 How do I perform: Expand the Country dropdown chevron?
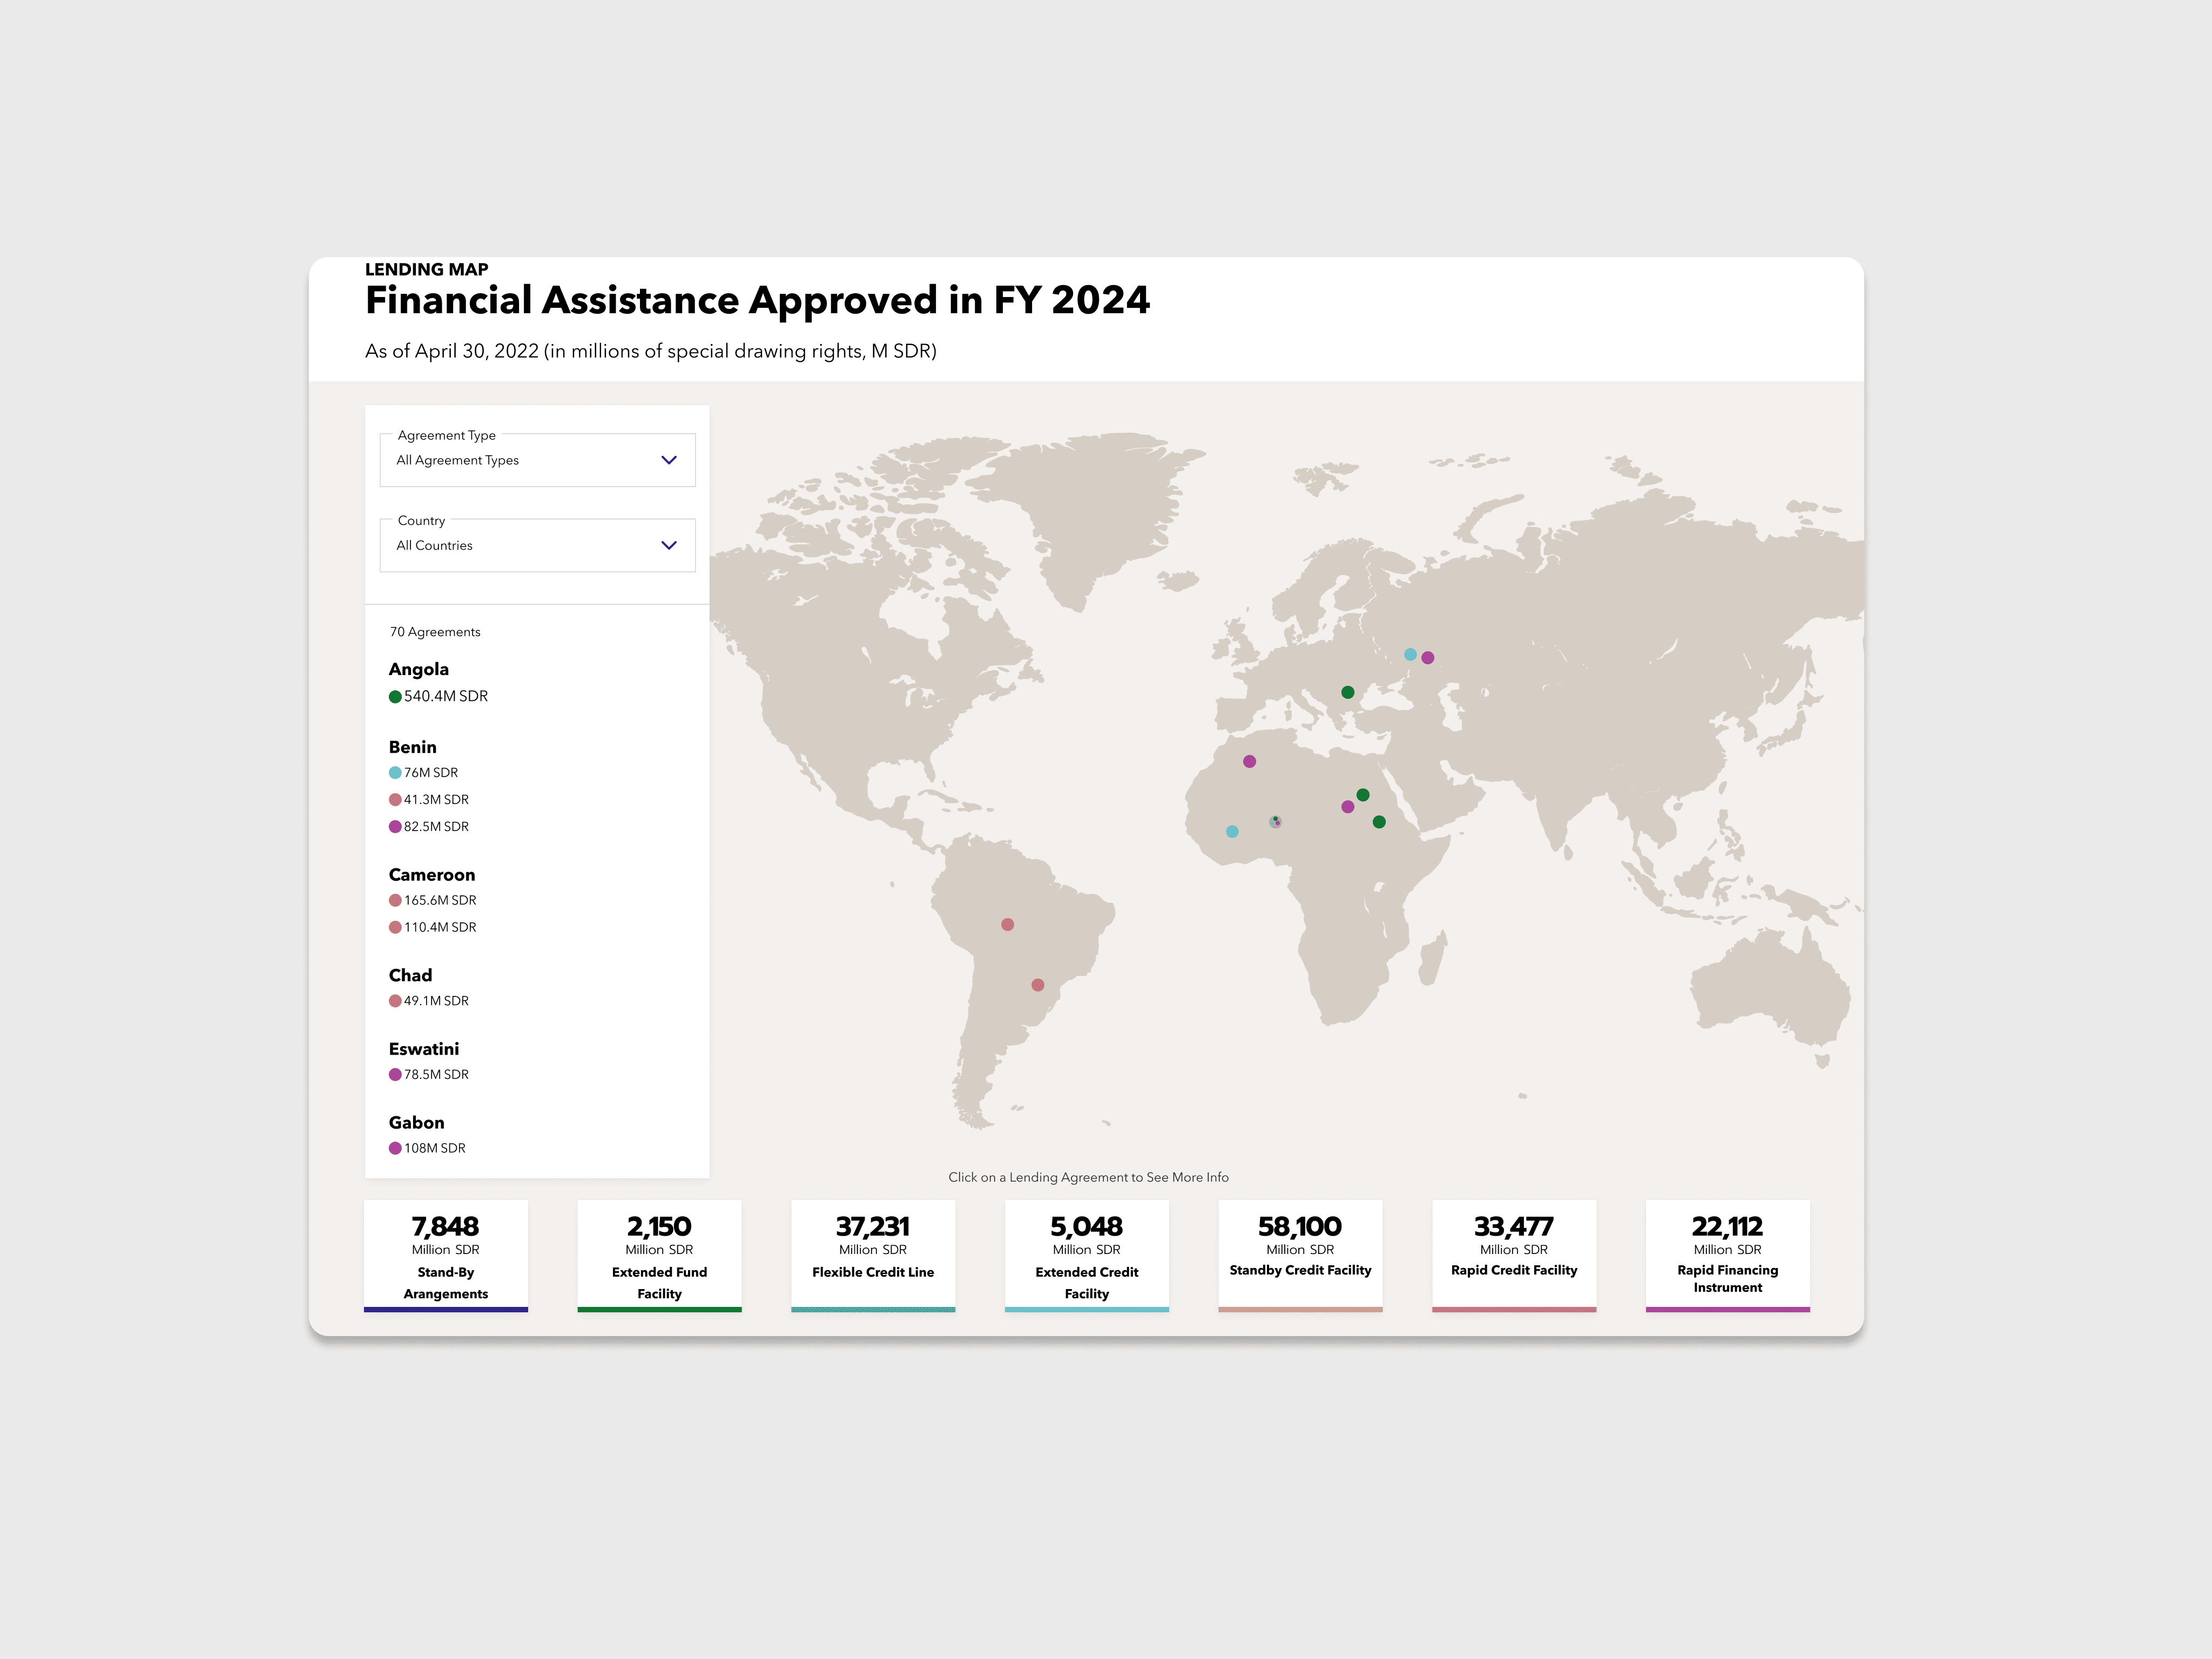point(669,545)
